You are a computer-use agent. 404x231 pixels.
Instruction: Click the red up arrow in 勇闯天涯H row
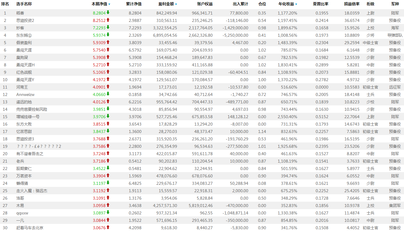[108, 64]
